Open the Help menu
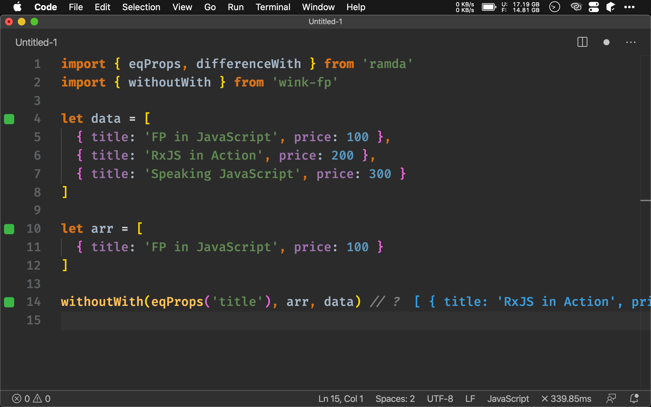Viewport: 651px width, 407px height. [356, 7]
